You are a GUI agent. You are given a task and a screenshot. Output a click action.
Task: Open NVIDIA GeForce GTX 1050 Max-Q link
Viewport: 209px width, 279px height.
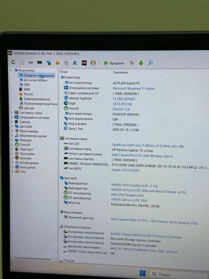[x=148, y=191]
